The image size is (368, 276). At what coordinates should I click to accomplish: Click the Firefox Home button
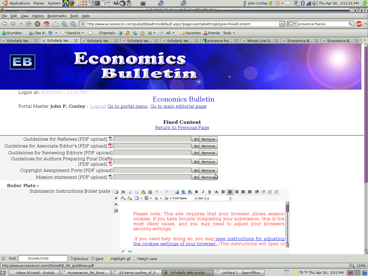tap(46, 24)
